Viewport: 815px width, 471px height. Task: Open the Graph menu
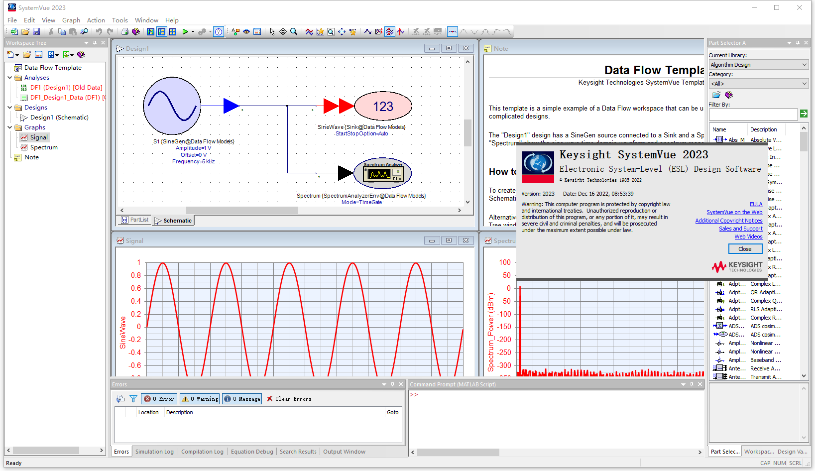[x=71, y=20]
